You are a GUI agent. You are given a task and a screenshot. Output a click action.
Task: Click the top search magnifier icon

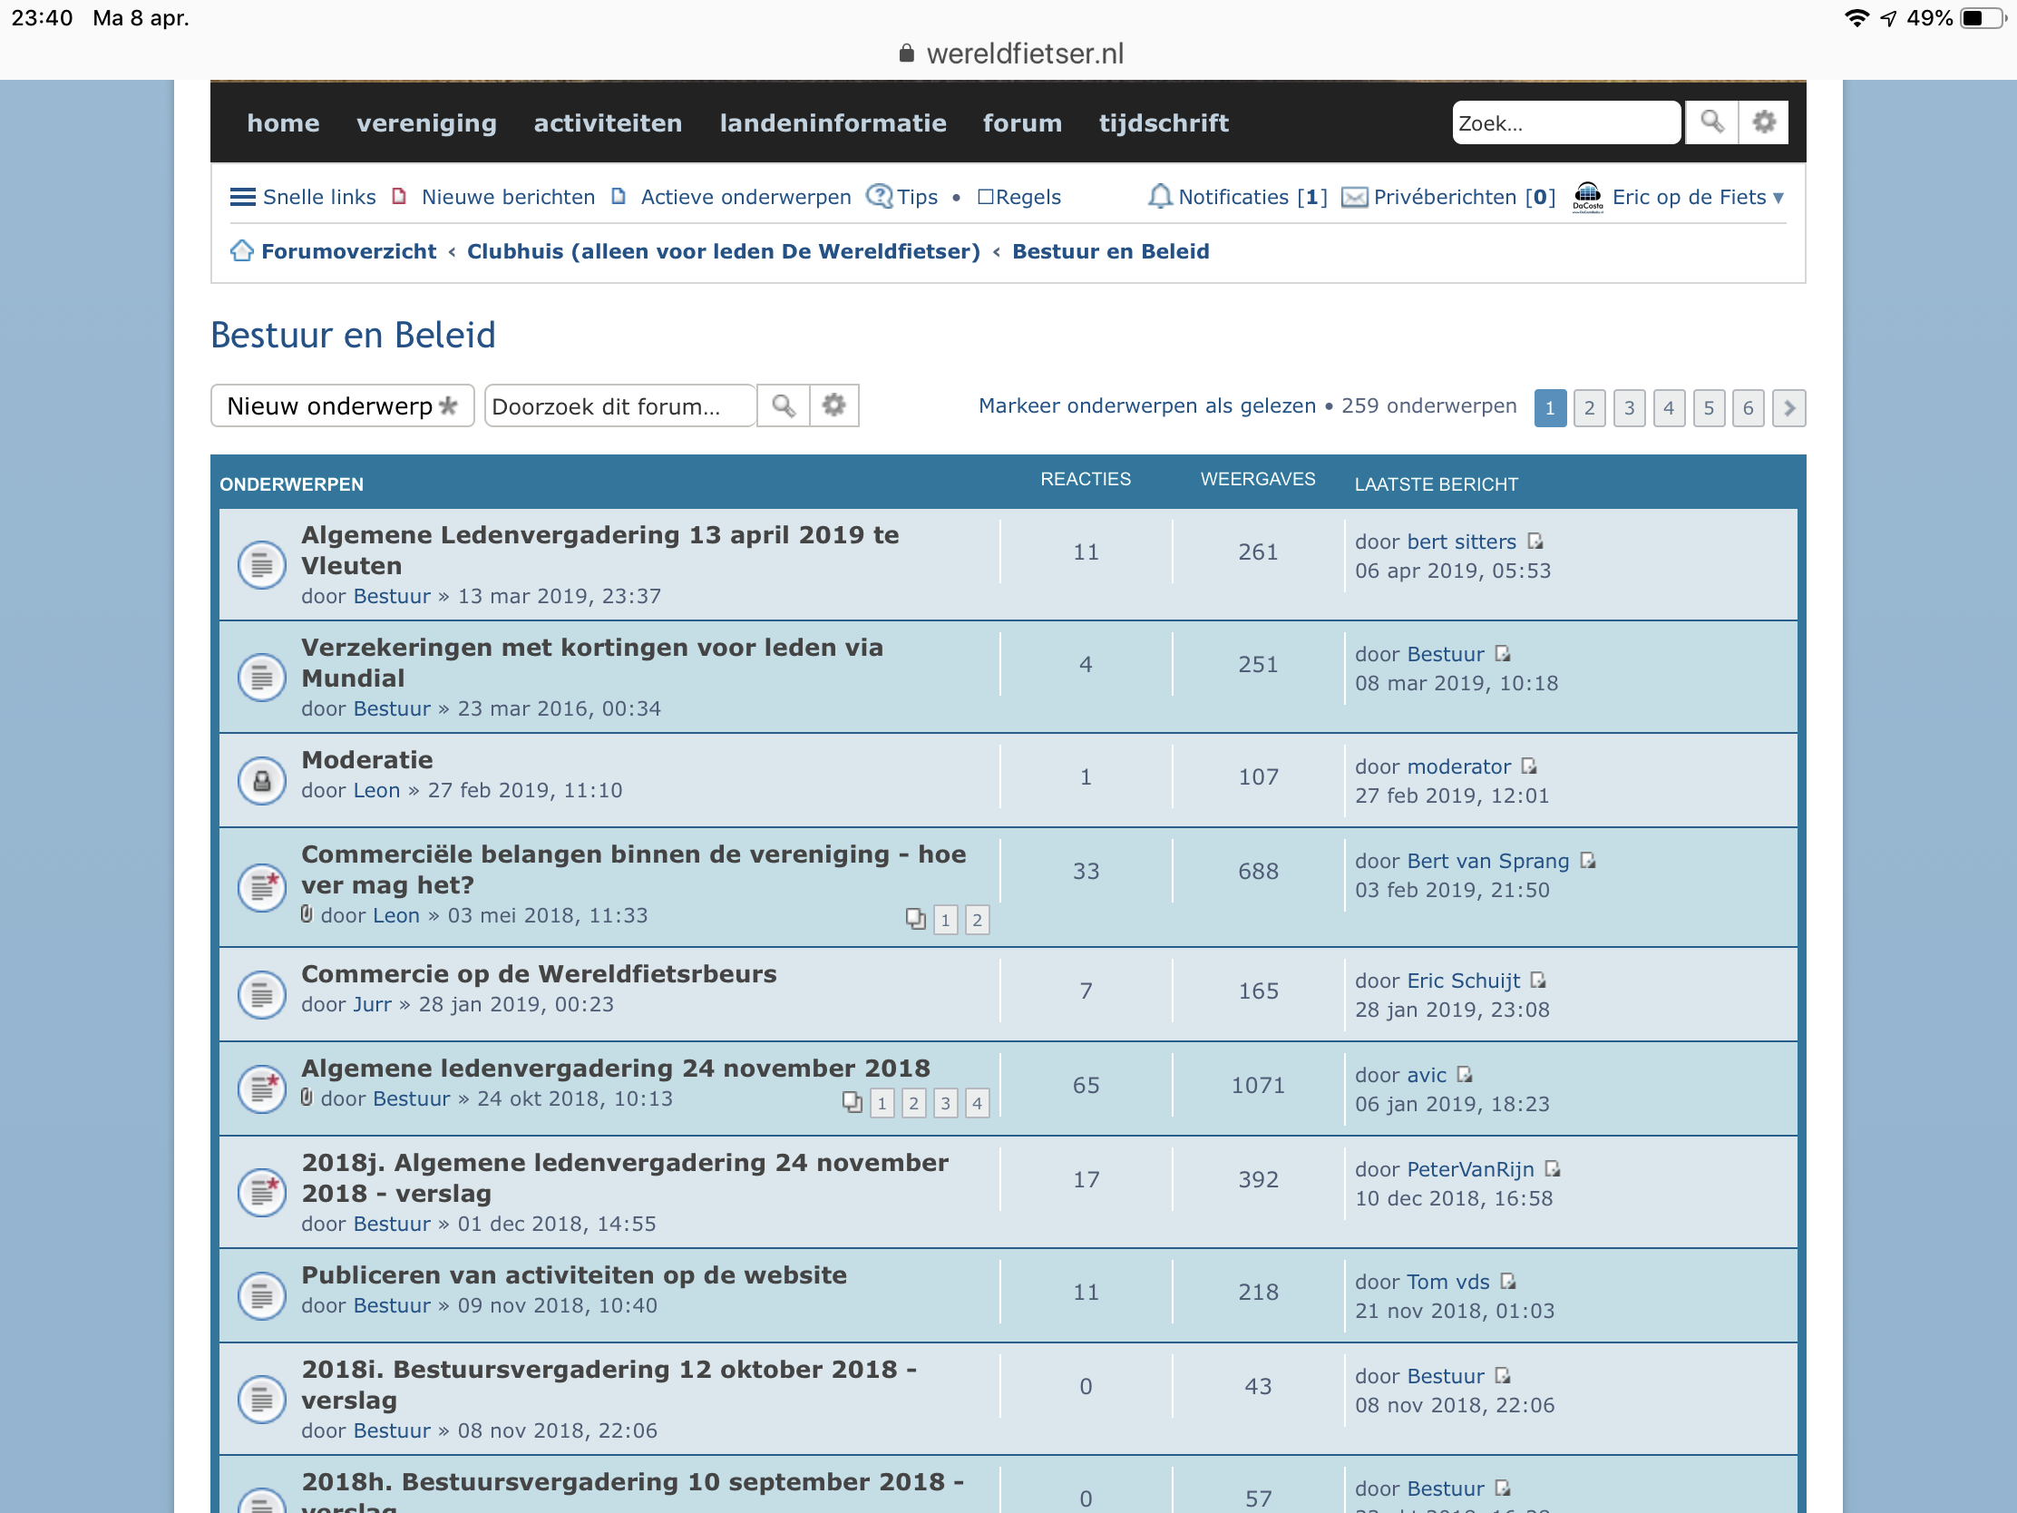click(x=1710, y=122)
